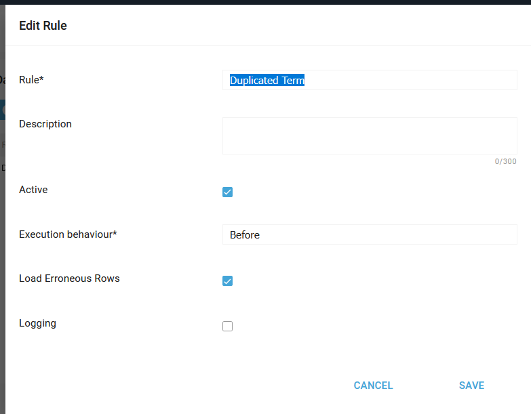Focus the Description text area
The width and height of the screenshot is (531, 414).
pyautogui.click(x=370, y=136)
